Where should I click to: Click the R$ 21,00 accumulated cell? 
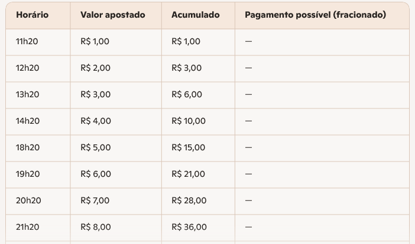189,174
